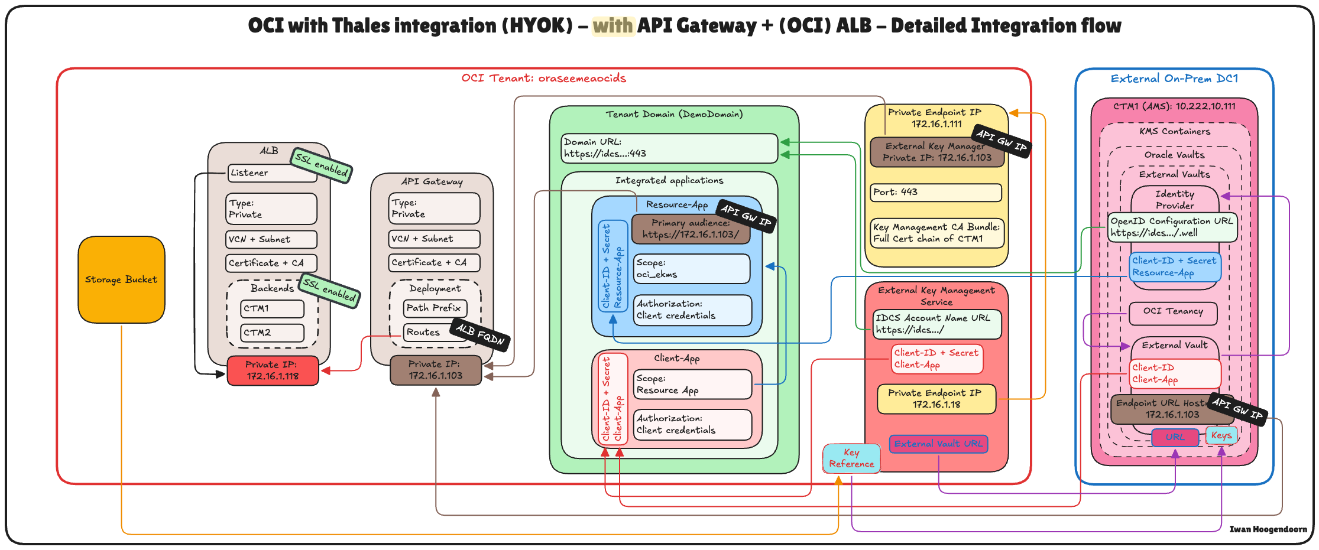Click the Port 443 field
The width and height of the screenshot is (1319, 550).
point(936,192)
